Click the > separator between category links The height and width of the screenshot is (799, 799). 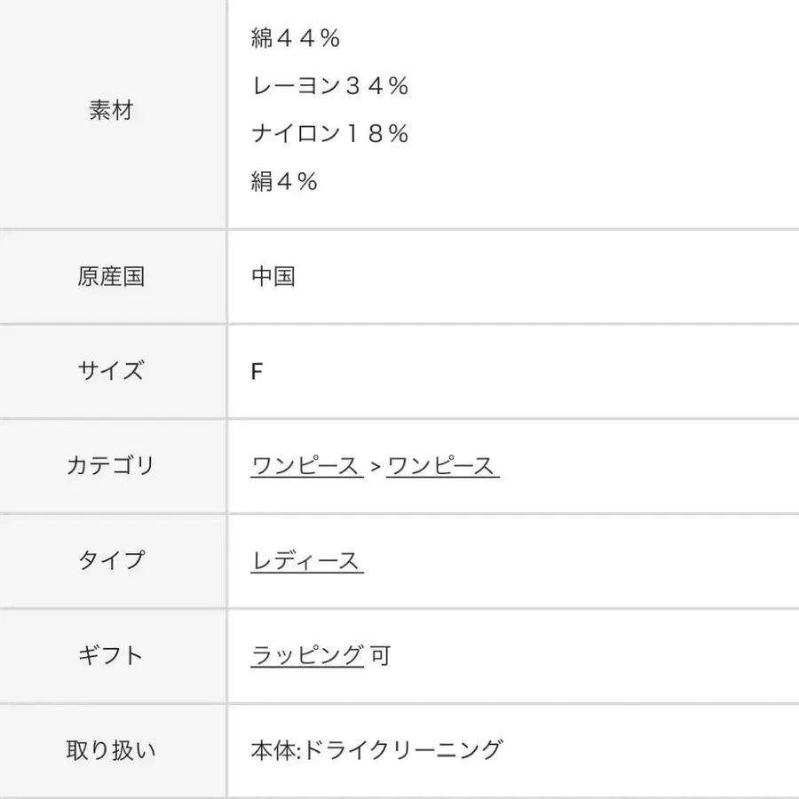coord(372,465)
